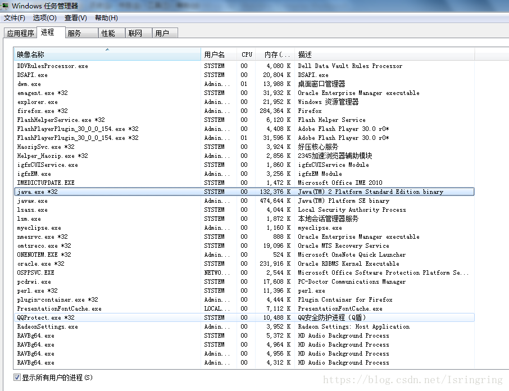Select RAVBg64.exe row using 4,964 K

(x=244, y=344)
